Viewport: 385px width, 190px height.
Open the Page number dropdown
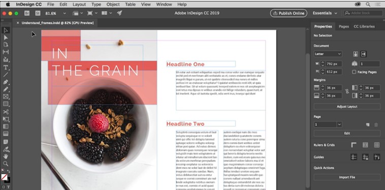coord(339,124)
